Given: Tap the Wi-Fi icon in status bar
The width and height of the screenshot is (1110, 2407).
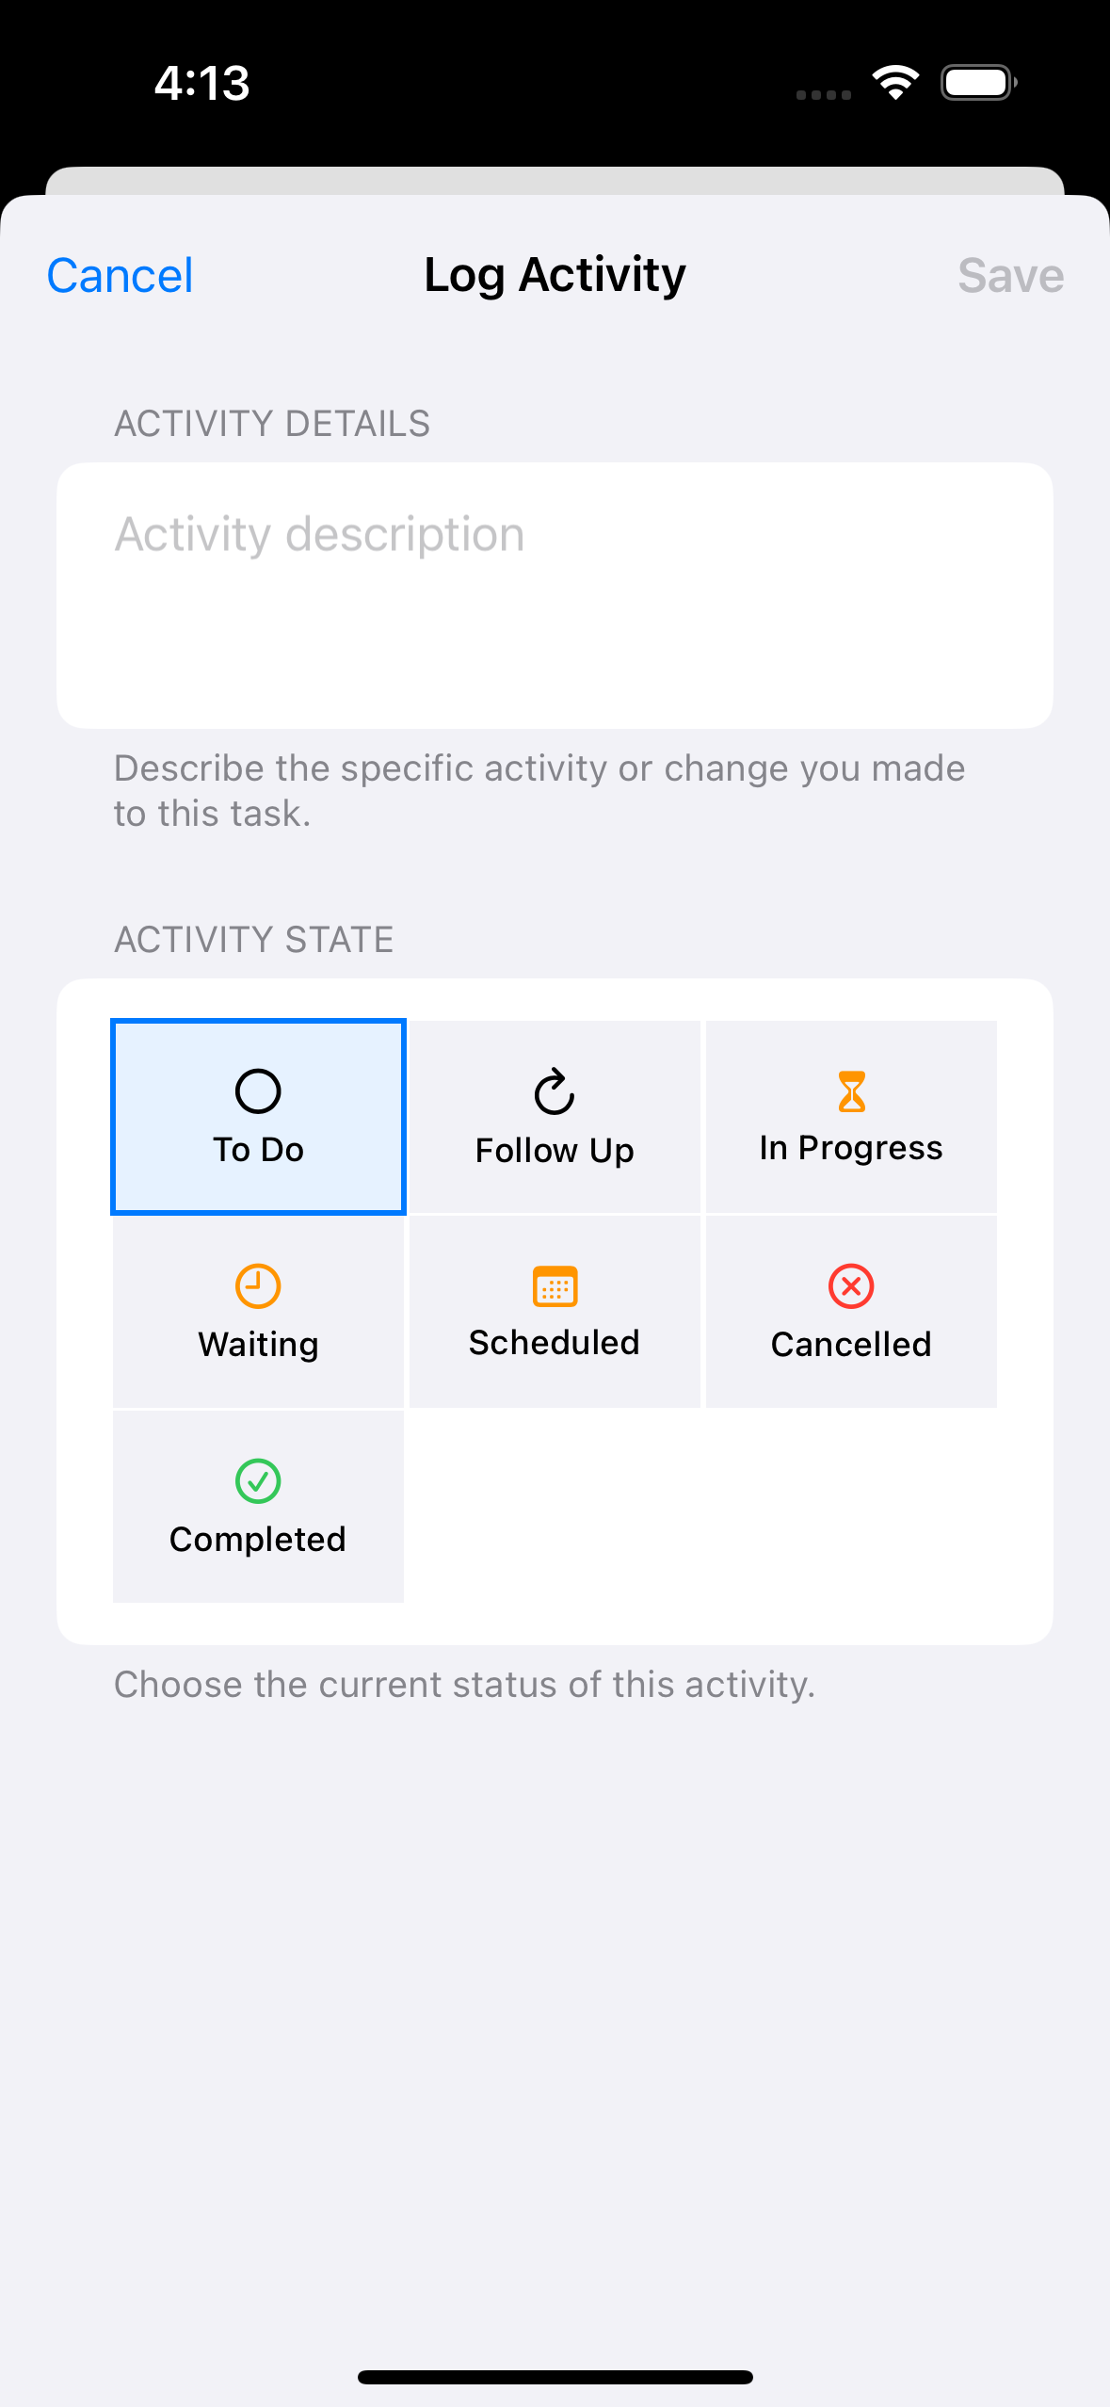Looking at the screenshot, I should point(895,83).
